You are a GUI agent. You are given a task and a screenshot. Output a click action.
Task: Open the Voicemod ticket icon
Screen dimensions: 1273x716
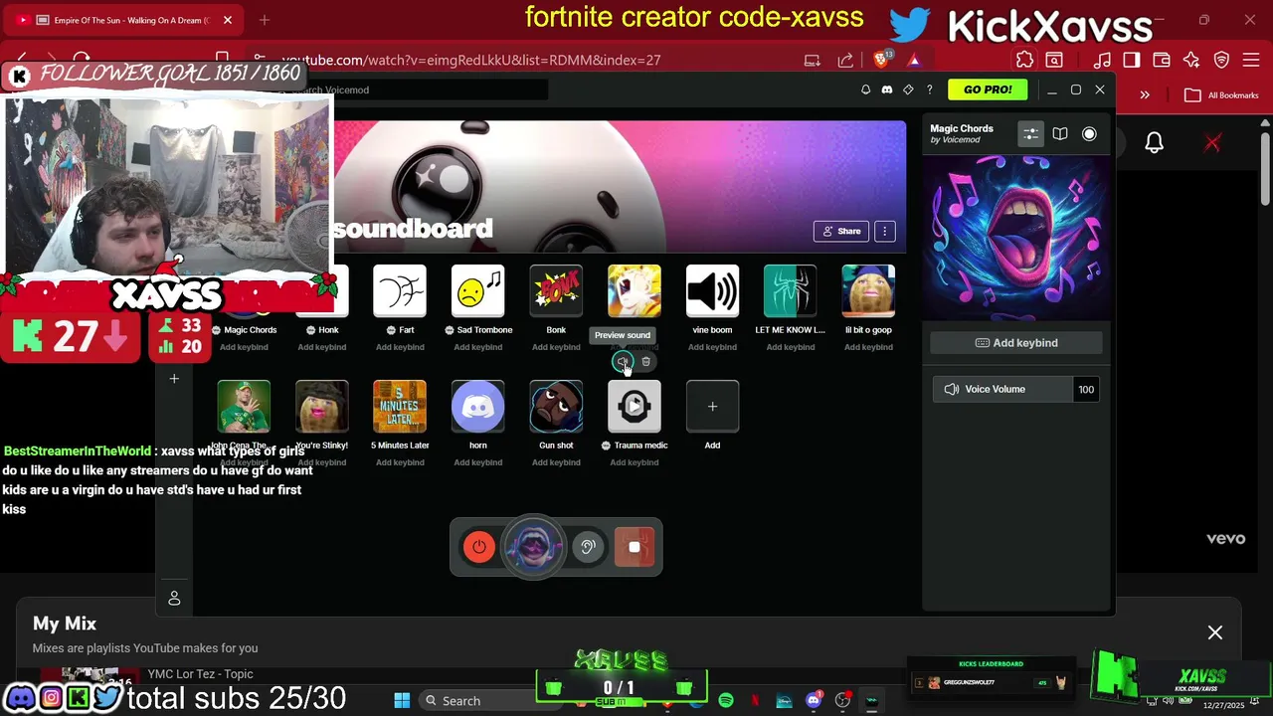point(908,89)
